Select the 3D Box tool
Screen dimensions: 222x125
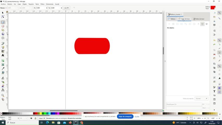(3, 34)
